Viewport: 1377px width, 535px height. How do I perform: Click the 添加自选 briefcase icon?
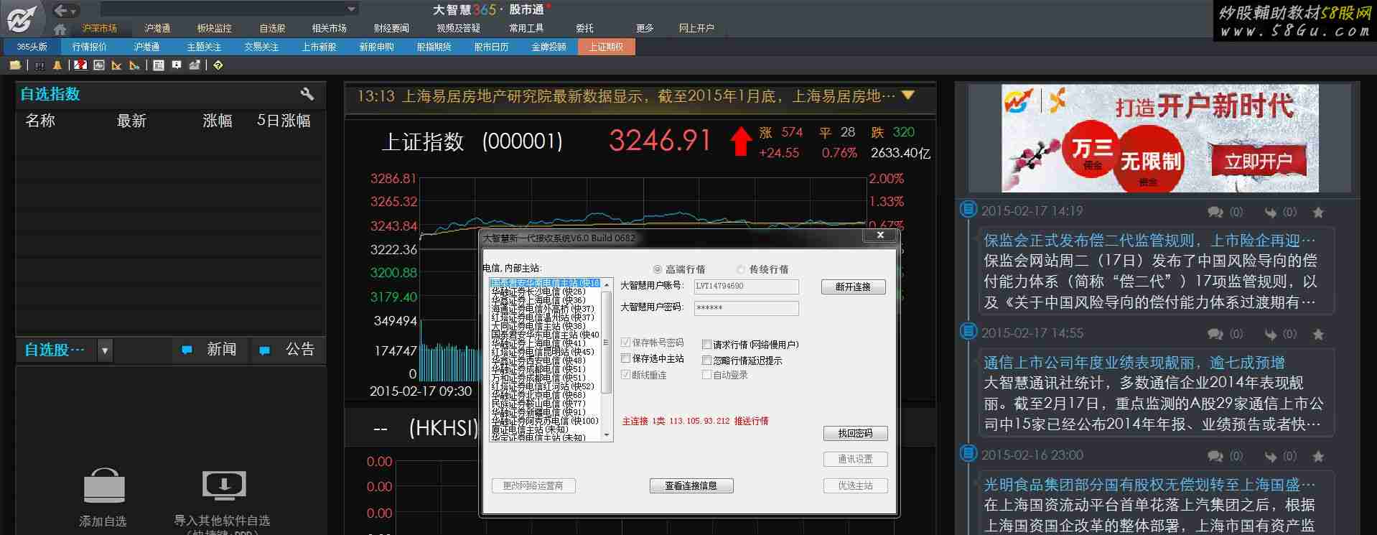click(x=104, y=485)
